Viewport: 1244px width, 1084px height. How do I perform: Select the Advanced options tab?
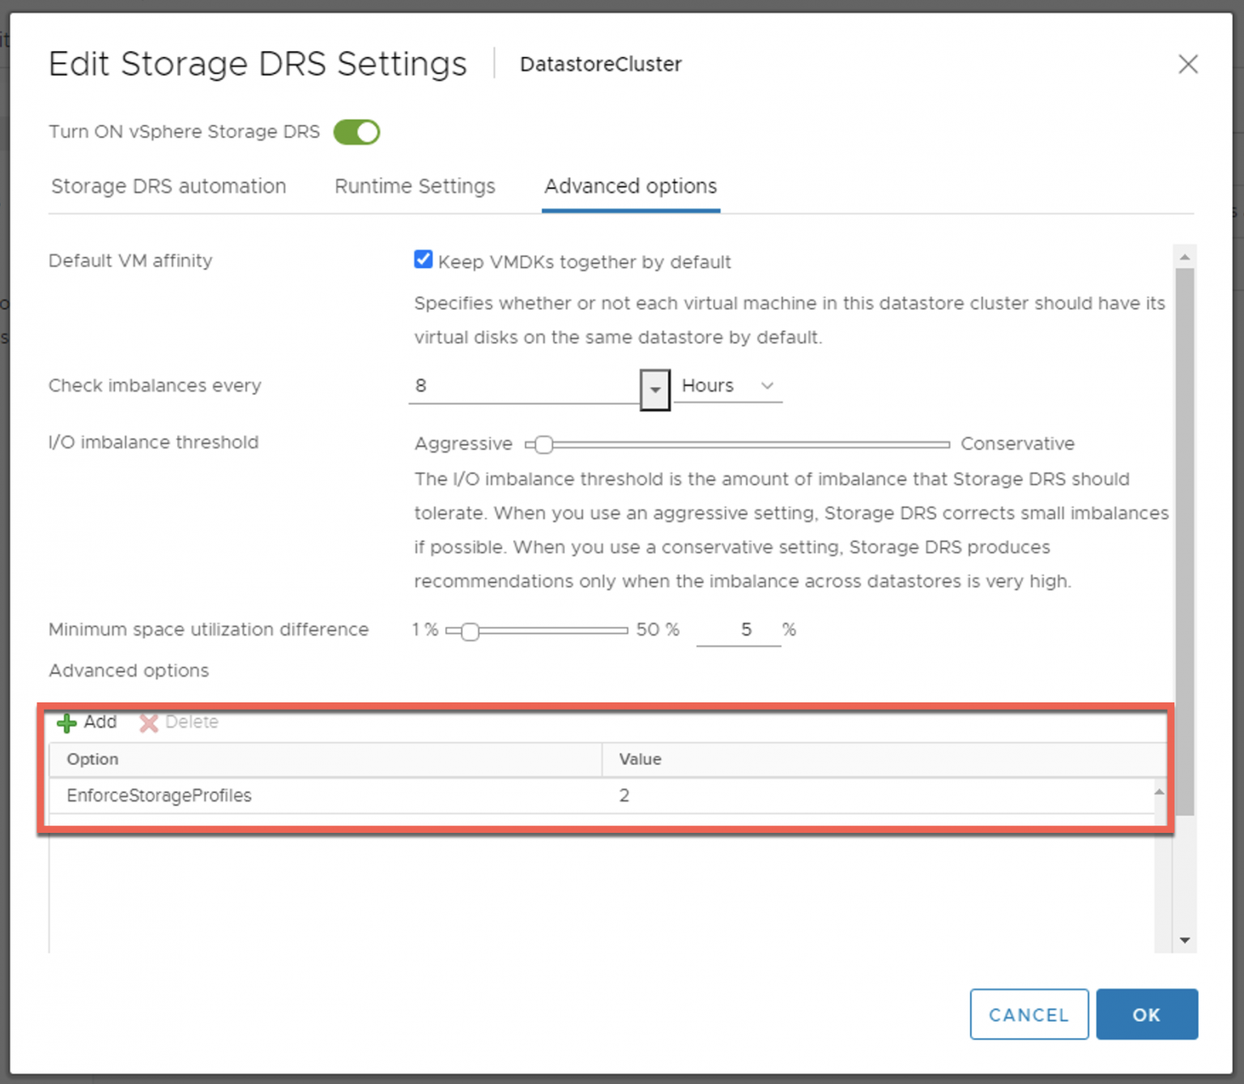[630, 186]
